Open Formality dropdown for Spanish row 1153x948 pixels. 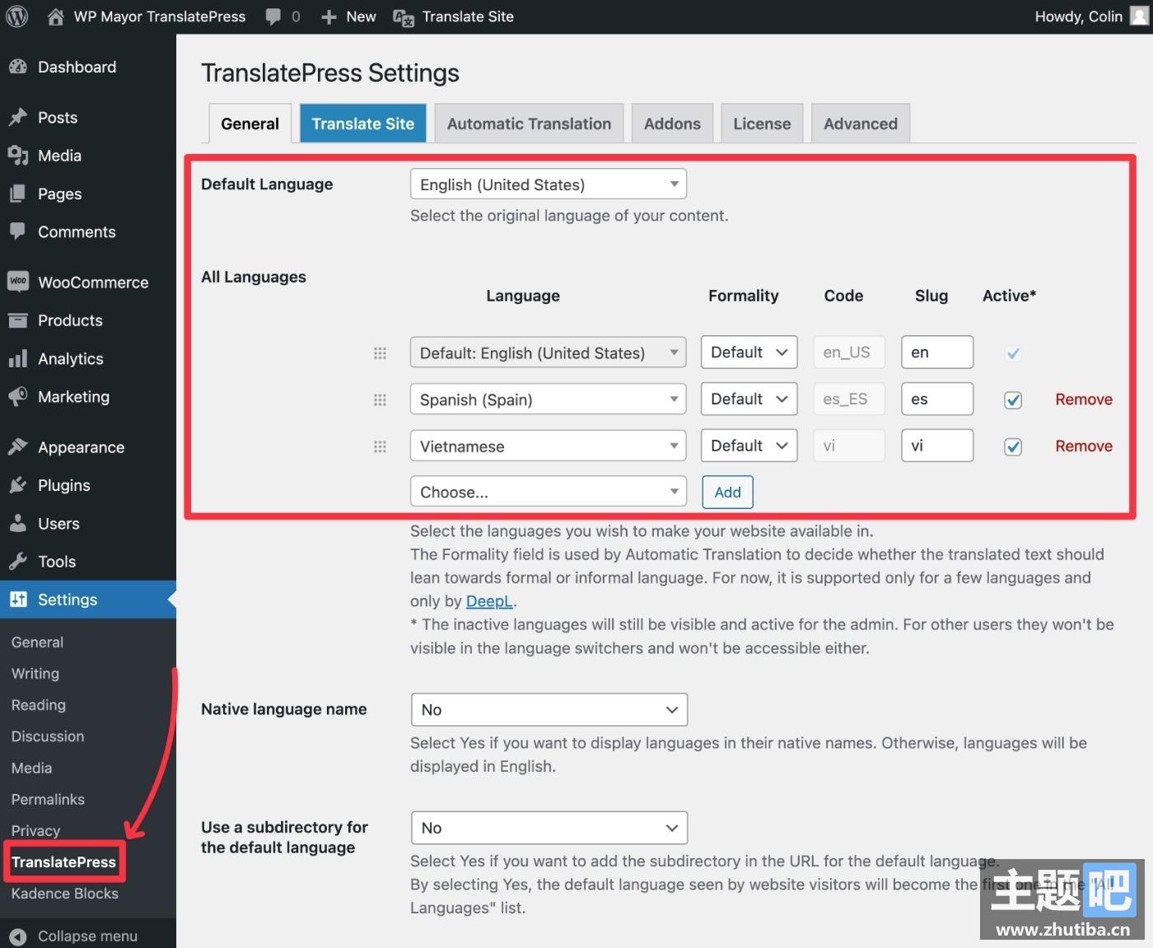(749, 399)
